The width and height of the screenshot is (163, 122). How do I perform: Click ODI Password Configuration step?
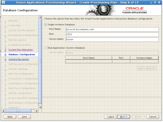pos(23,64)
